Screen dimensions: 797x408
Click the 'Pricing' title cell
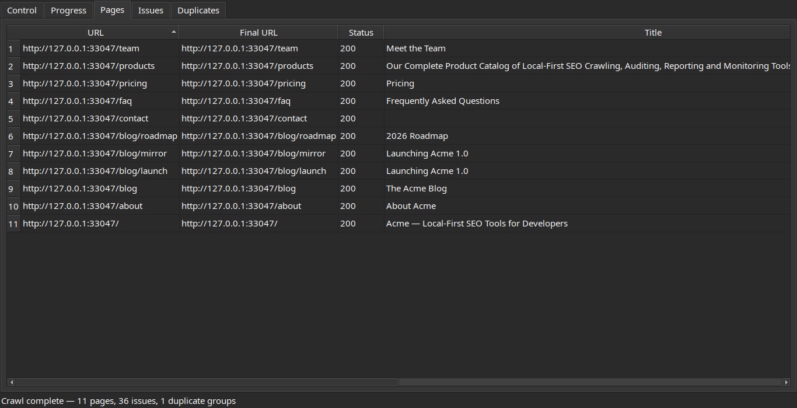pyautogui.click(x=587, y=83)
